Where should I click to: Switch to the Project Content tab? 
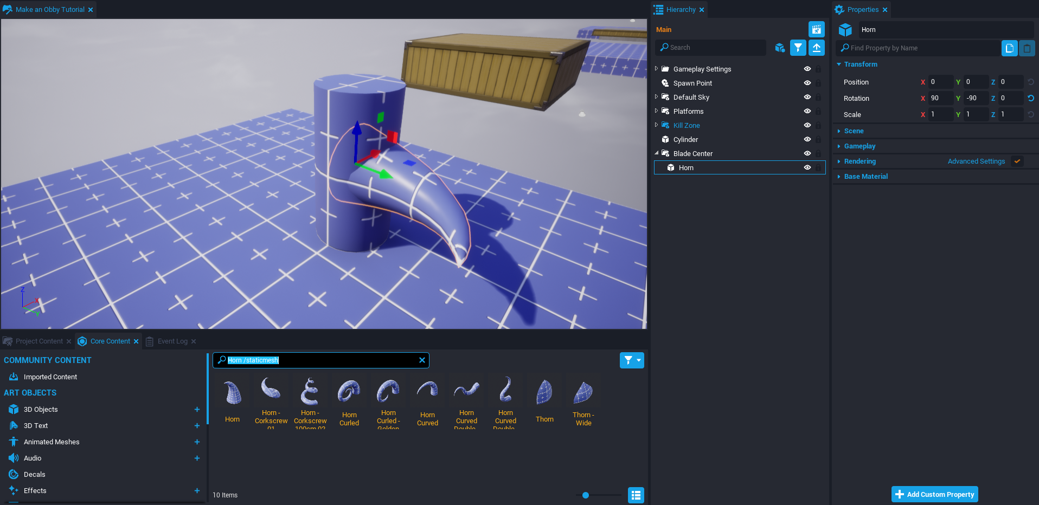click(39, 341)
